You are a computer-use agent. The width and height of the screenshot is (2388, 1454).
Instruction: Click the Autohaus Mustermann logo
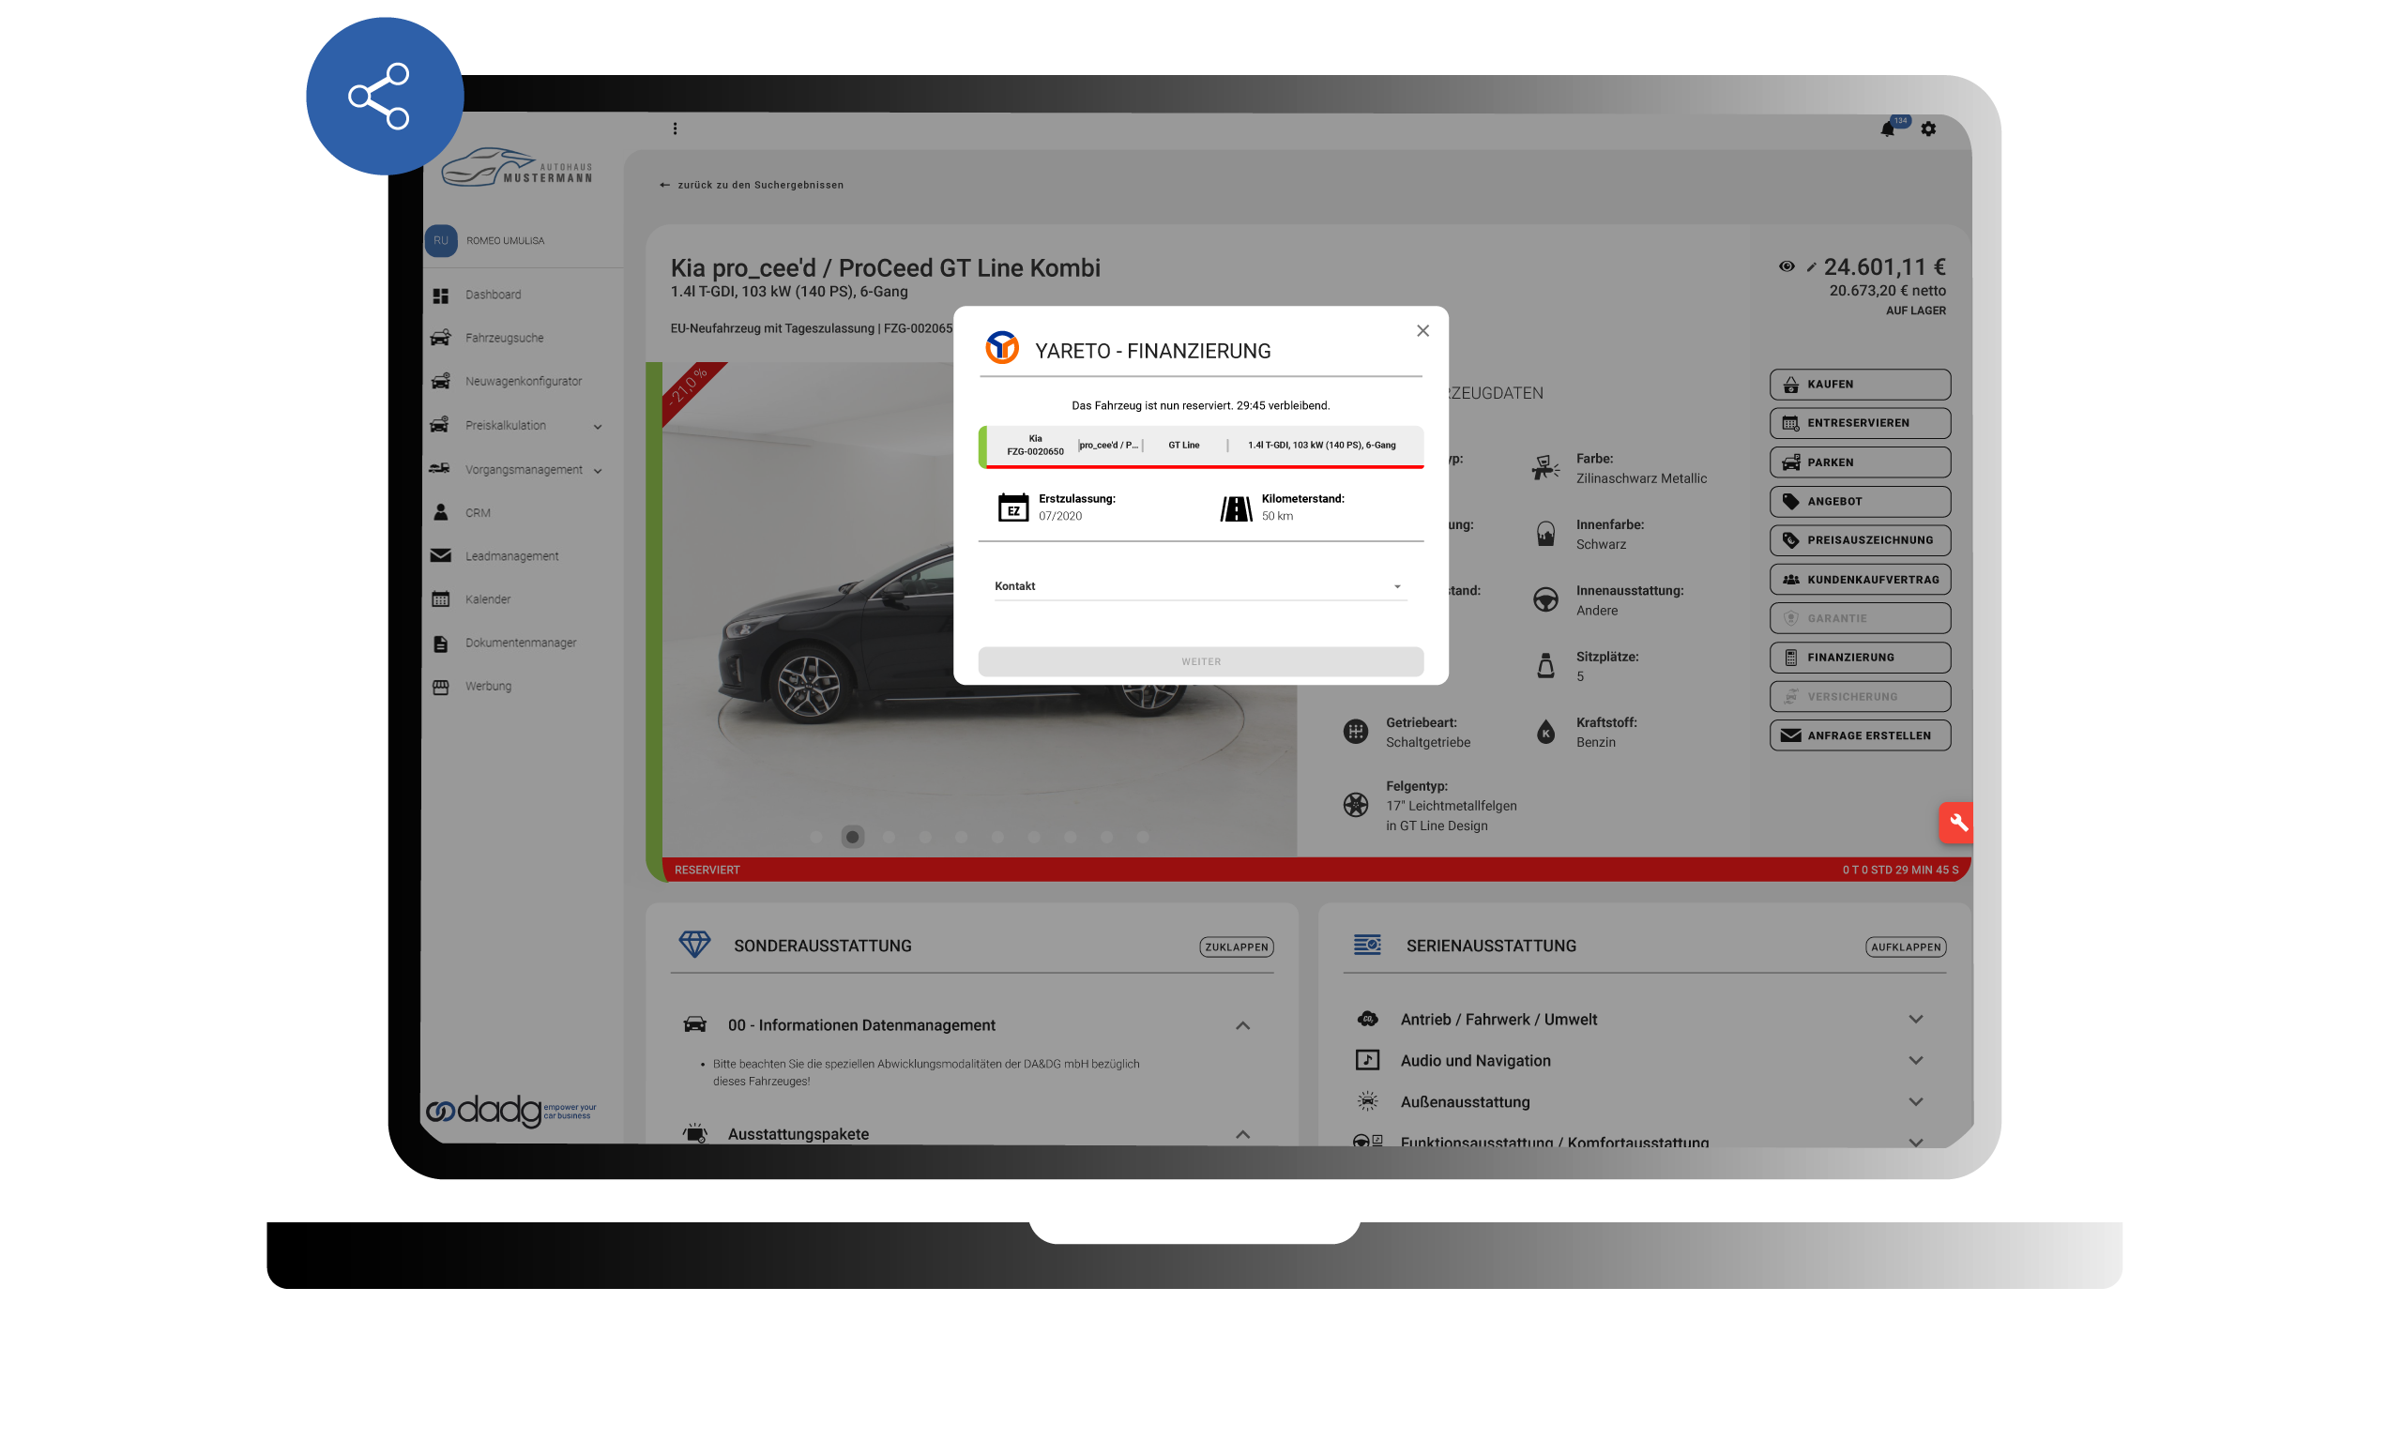pos(518,167)
